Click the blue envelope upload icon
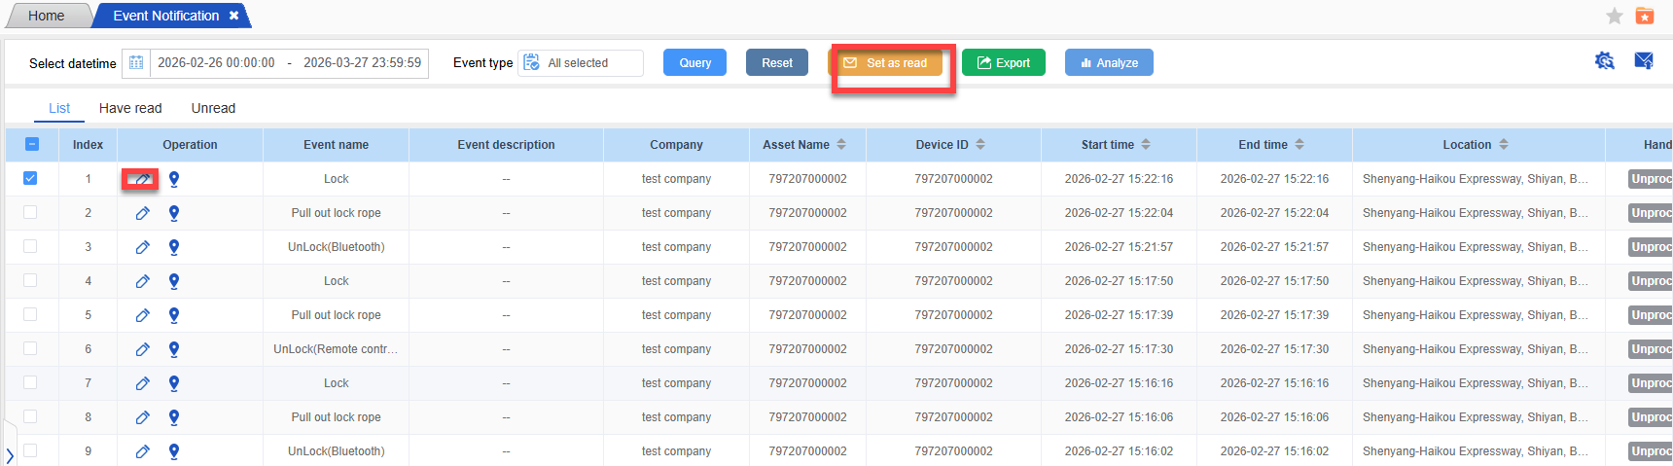Screen dimensions: 1673x466 click(1644, 61)
